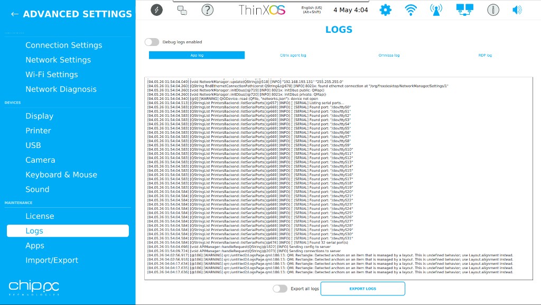Viewport: 541px width, 305px height.
Task: Click the speaker volume icon
Action: click(x=517, y=10)
